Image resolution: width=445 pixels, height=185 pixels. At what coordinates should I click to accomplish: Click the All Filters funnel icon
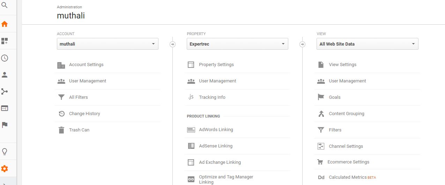[61, 97]
